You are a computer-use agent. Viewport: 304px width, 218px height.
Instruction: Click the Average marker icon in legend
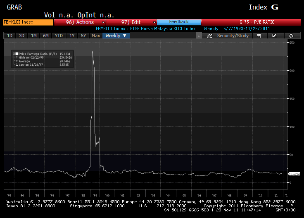(17, 61)
